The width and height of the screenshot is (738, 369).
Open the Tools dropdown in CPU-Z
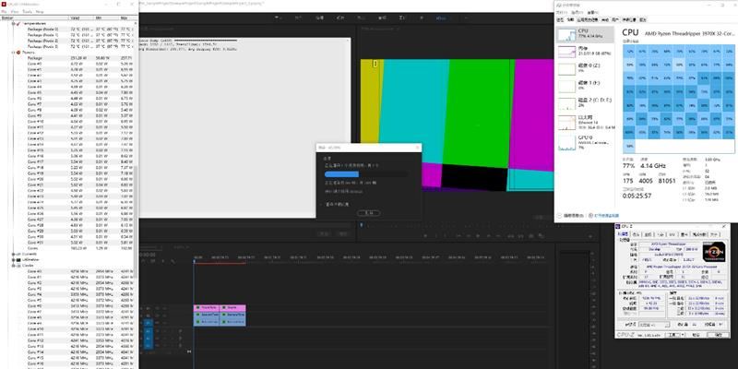point(676,335)
